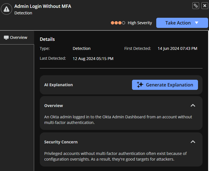Viewport: 209px width, 171px height.
Task: Collapse the Overview section chevron
Action: (193, 105)
